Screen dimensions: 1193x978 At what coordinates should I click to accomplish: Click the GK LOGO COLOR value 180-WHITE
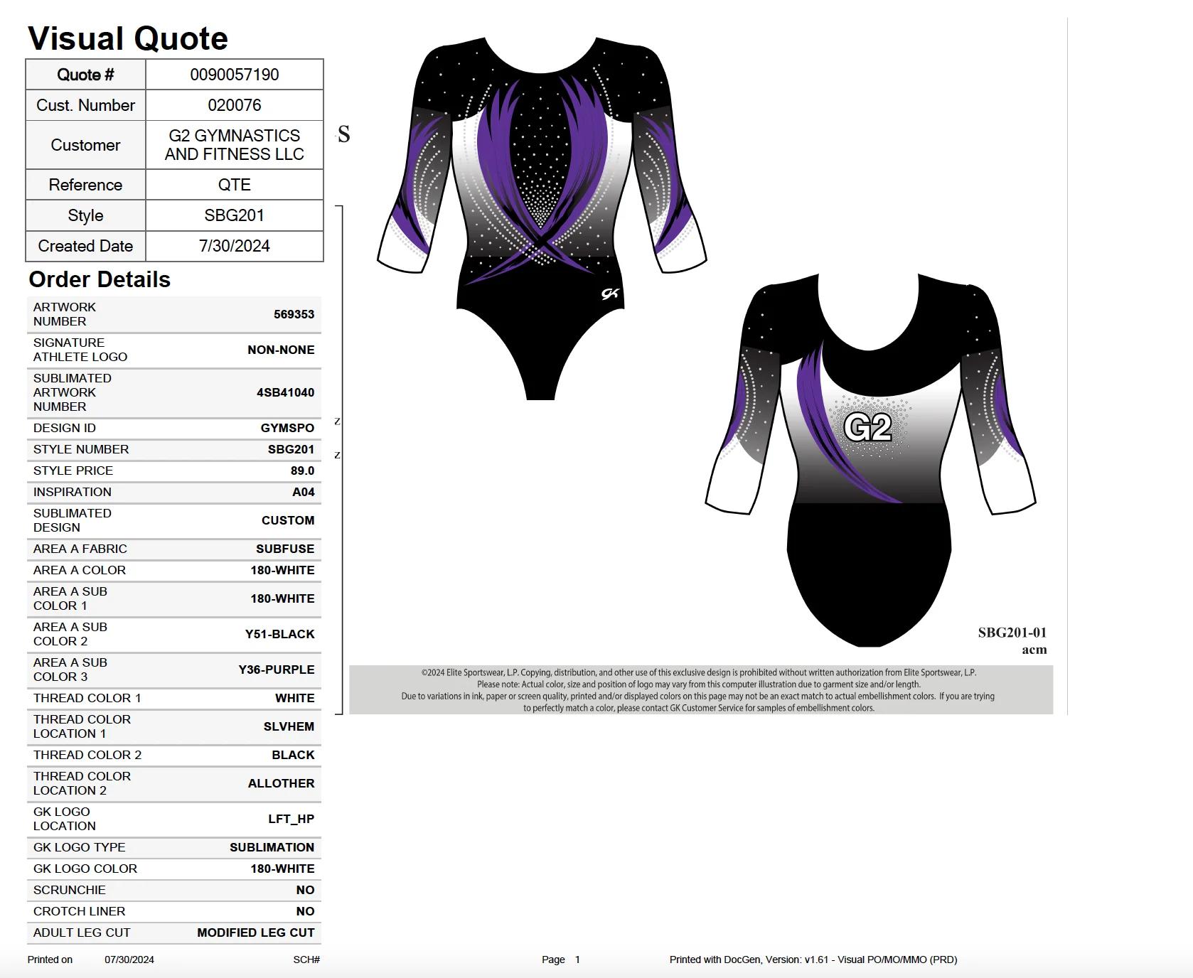pos(282,869)
